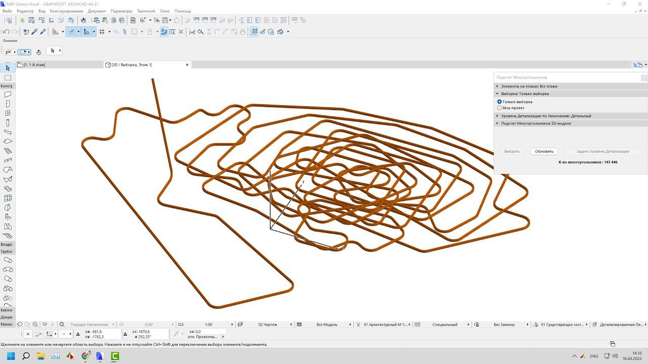648x364 pixels.
Task: Show hidden system tray icons
Action: (574, 356)
